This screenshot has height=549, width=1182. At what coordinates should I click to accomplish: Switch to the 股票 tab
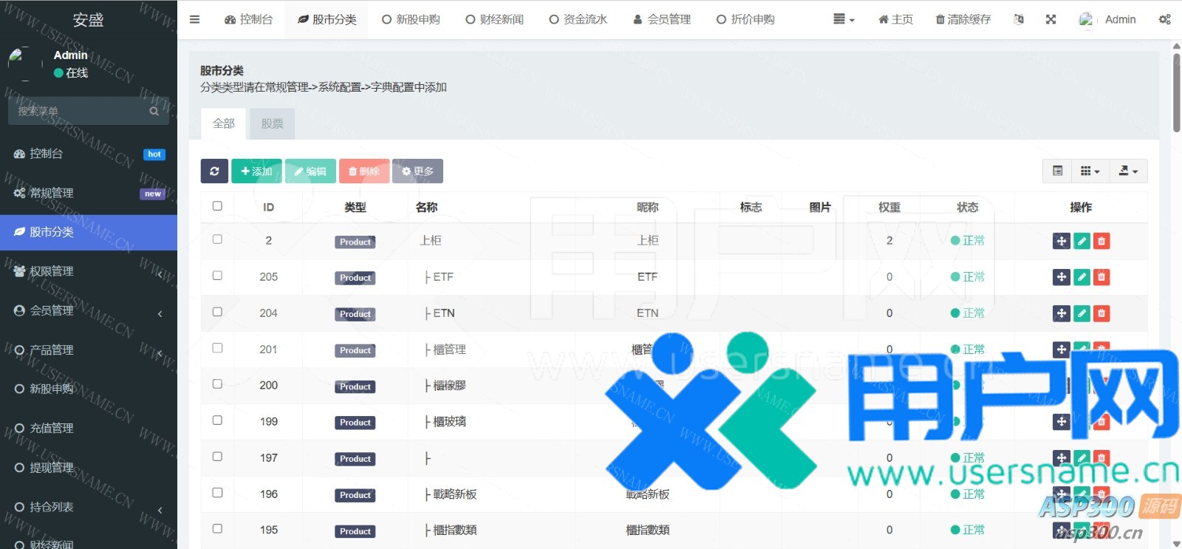click(x=272, y=124)
